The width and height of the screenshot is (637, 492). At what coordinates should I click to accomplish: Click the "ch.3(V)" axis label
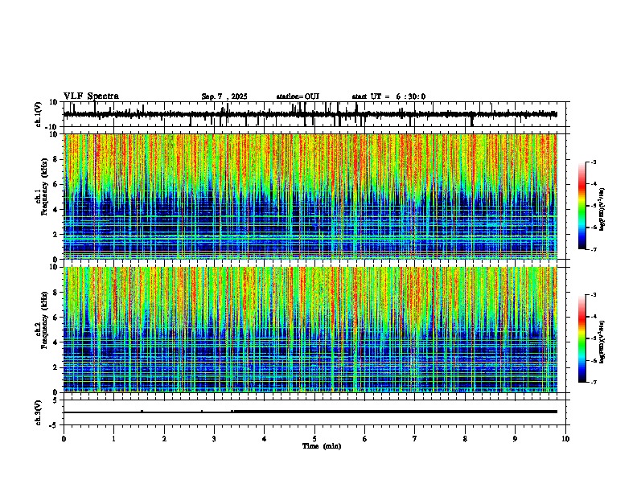coord(39,413)
